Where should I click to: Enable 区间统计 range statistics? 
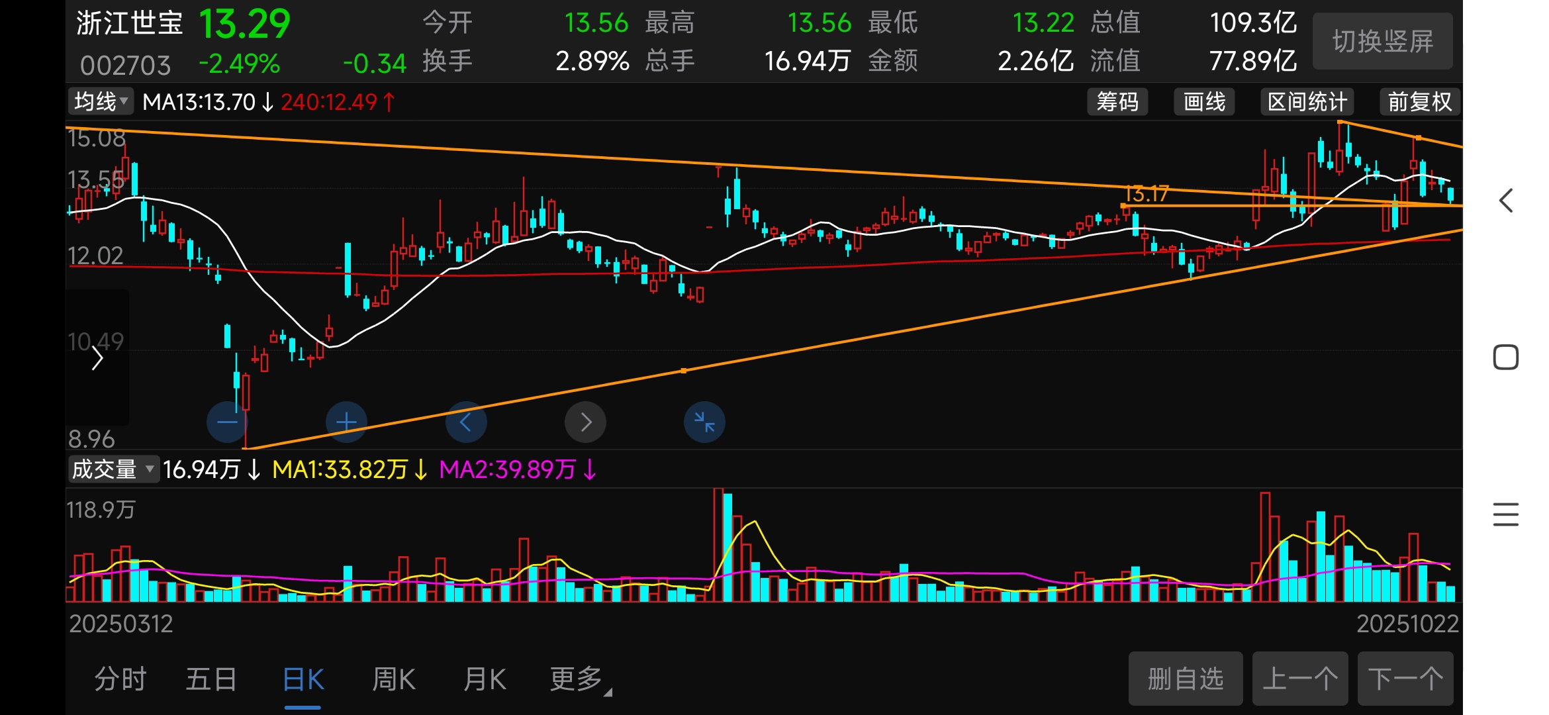click(x=1307, y=102)
